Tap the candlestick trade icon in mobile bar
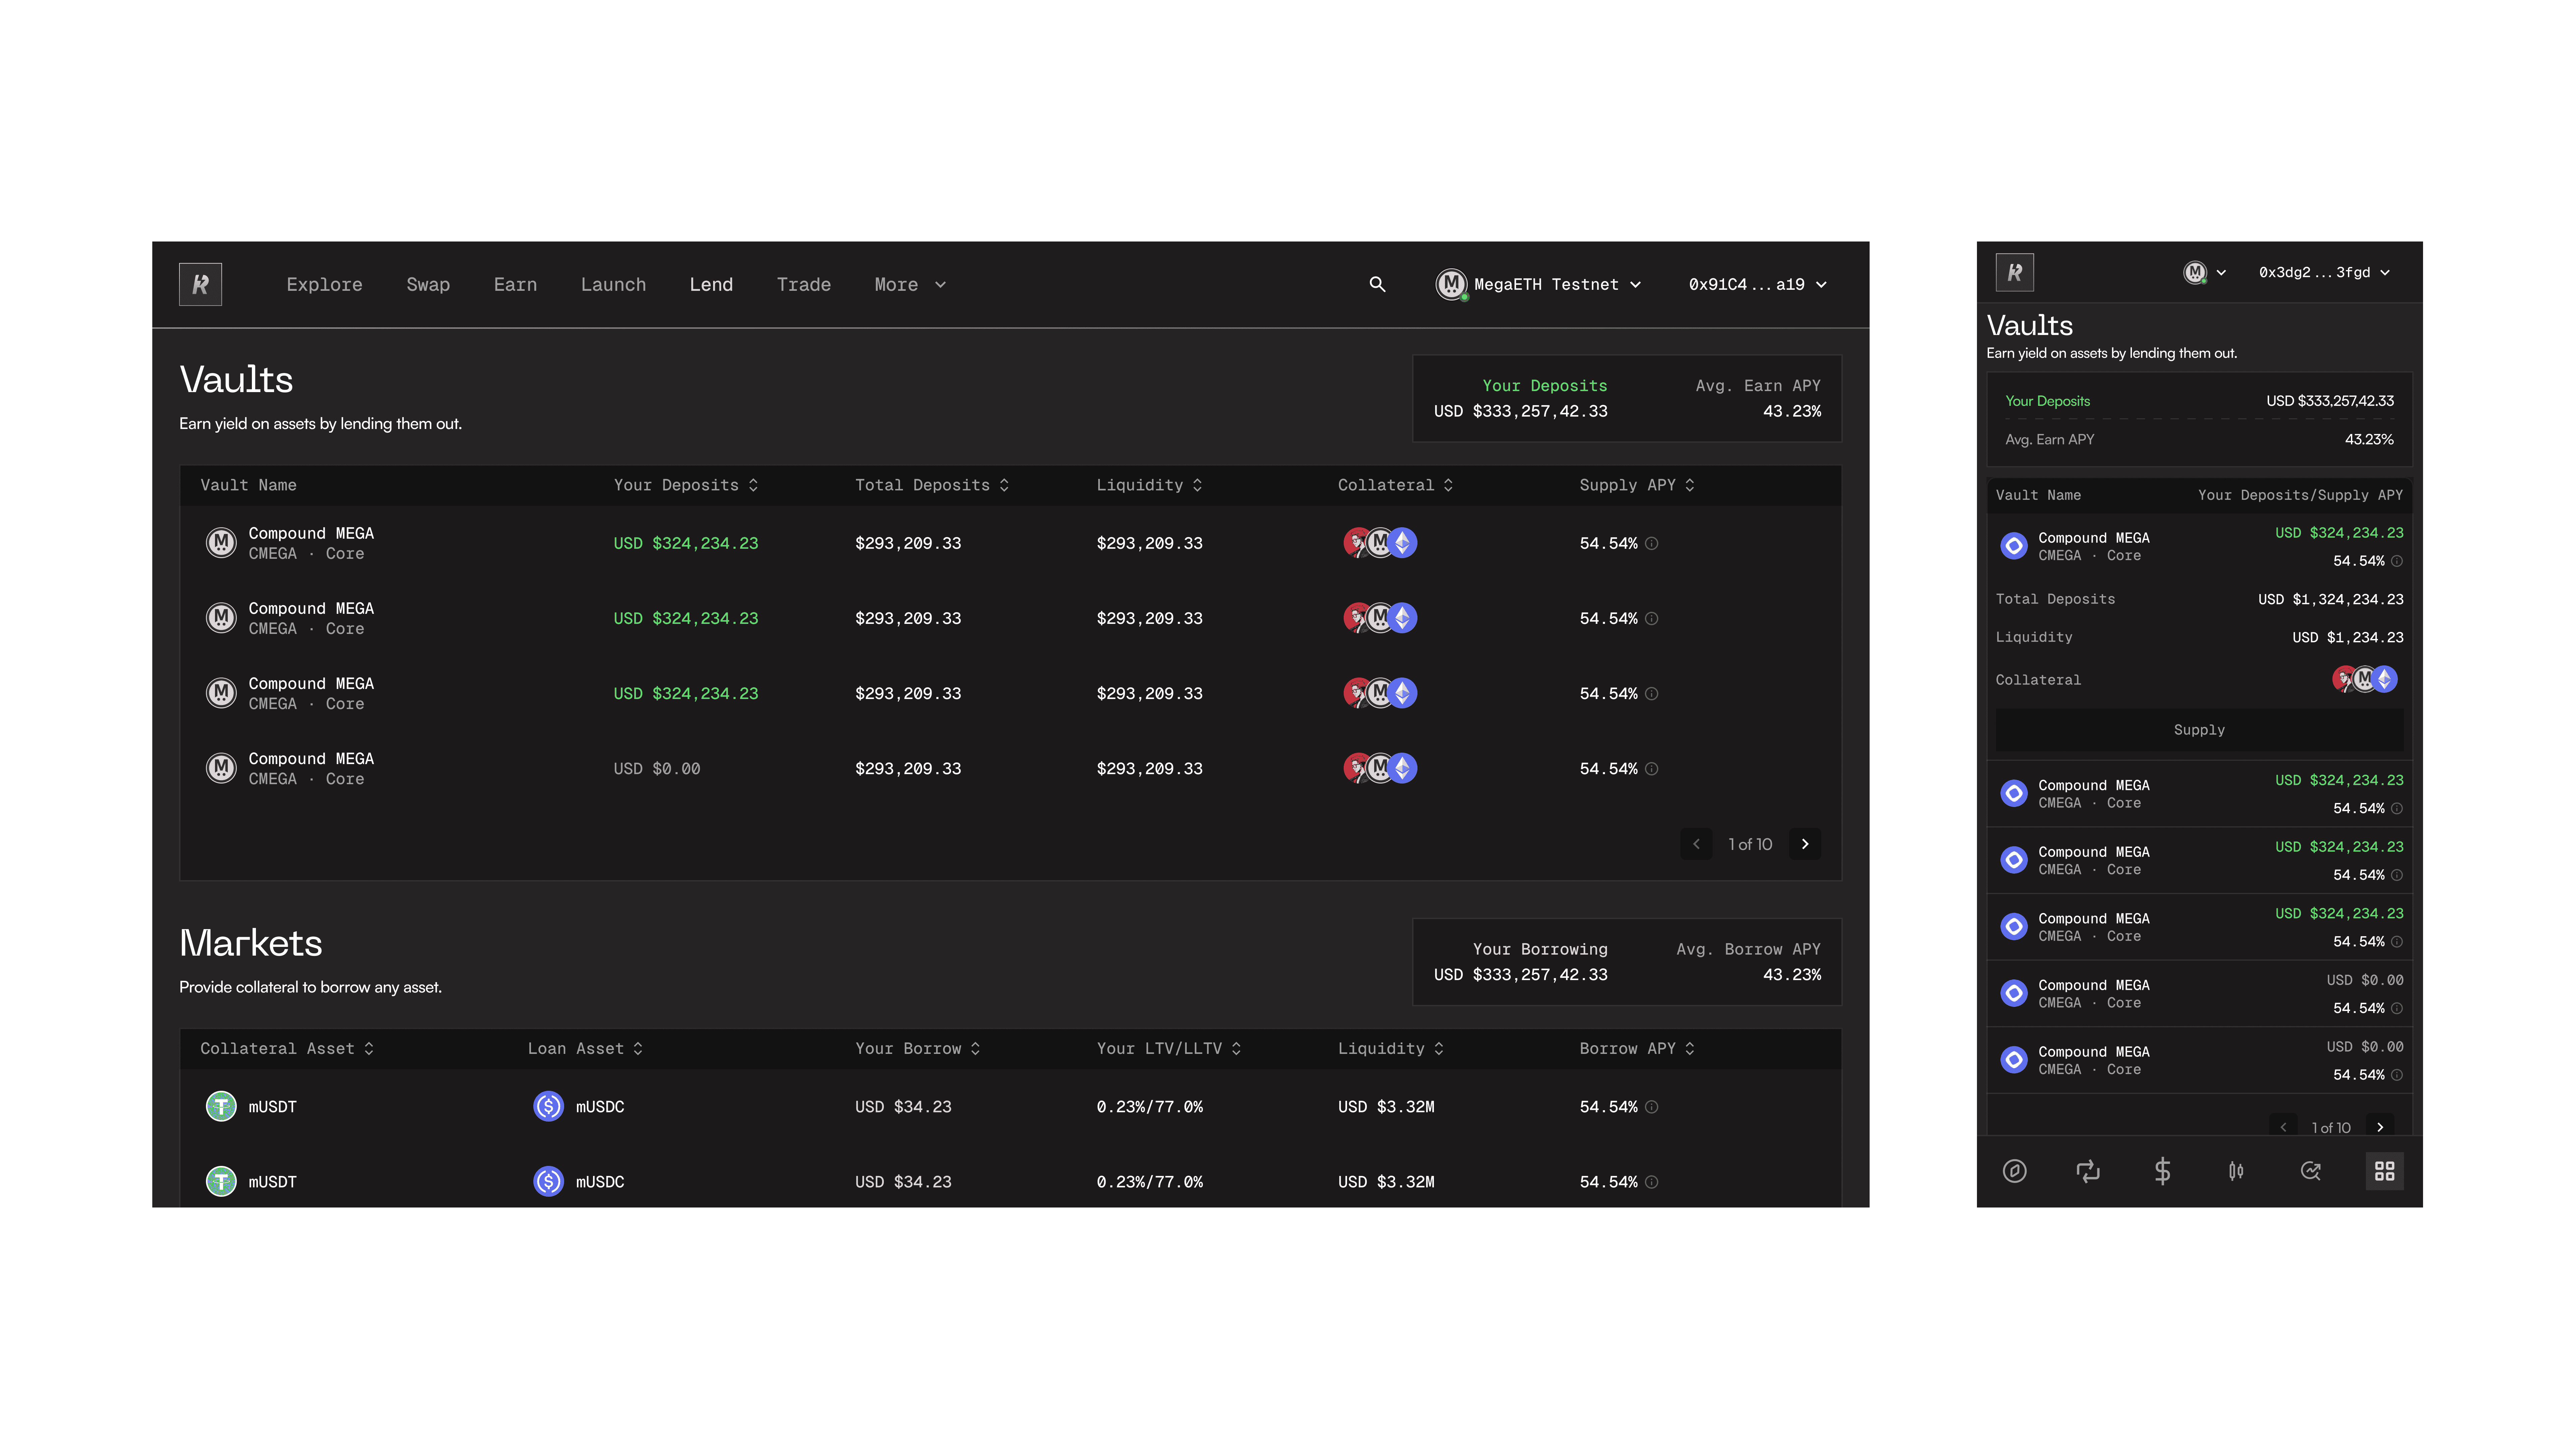The width and height of the screenshot is (2576, 1449). coord(2236,1171)
